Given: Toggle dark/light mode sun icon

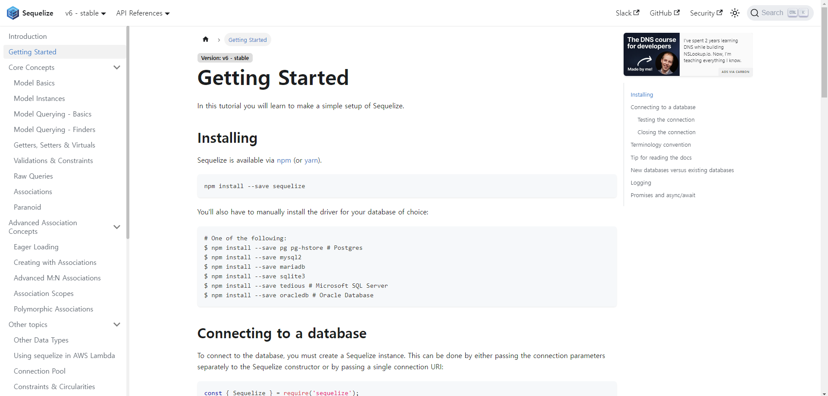Looking at the screenshot, I should (x=735, y=13).
